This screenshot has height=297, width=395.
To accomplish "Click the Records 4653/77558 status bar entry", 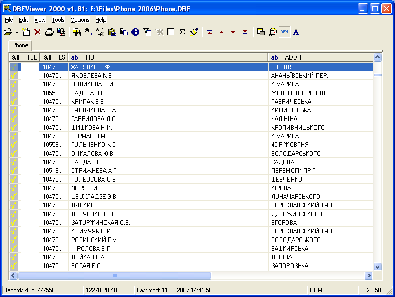I will (x=42, y=290).
